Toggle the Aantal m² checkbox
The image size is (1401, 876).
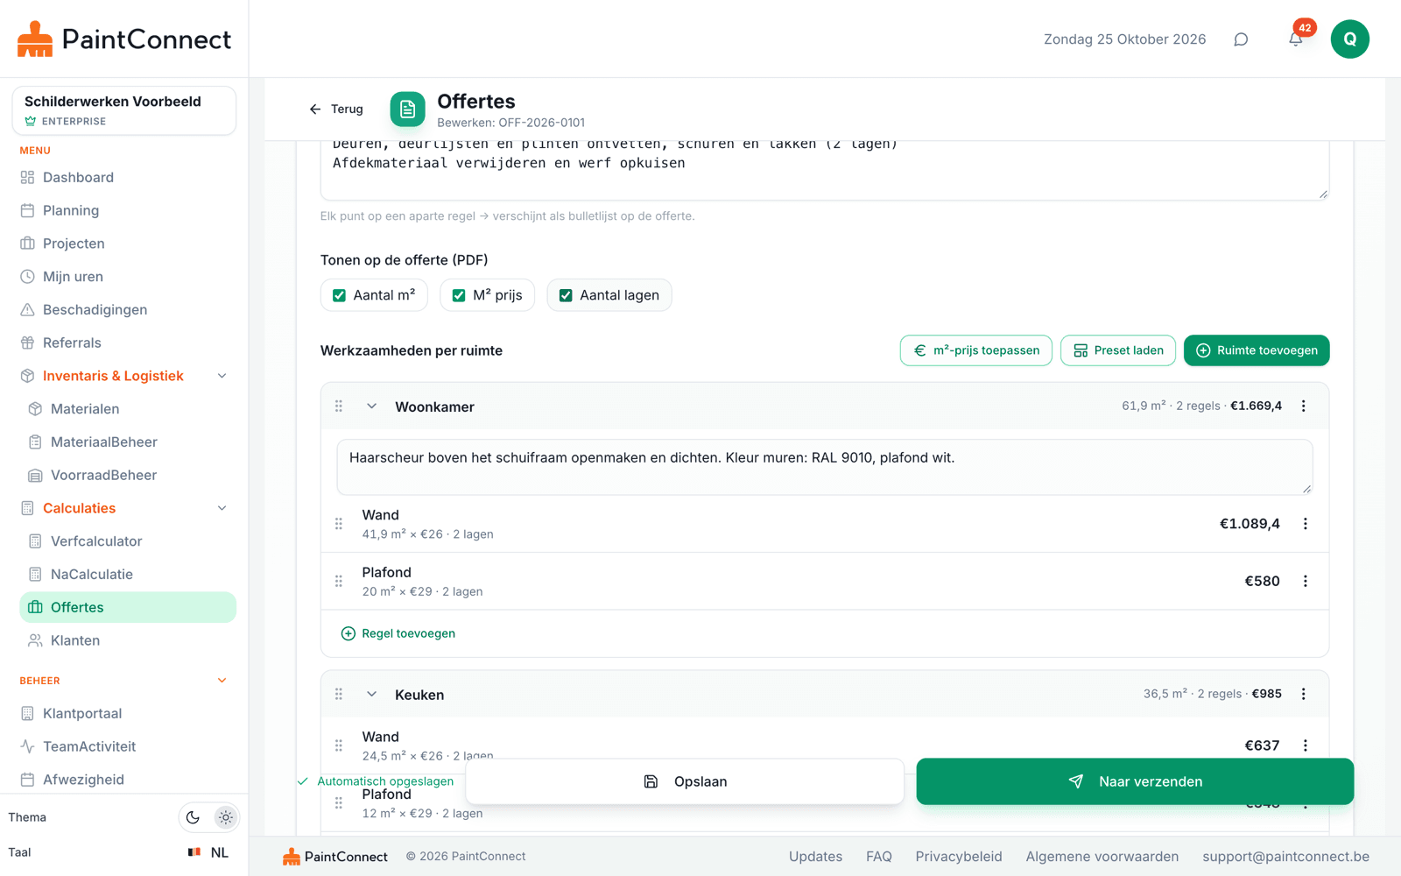[x=339, y=296]
